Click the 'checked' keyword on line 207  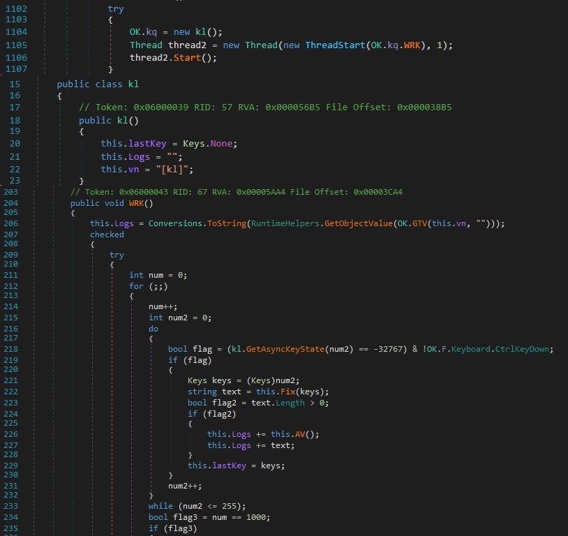107,234
